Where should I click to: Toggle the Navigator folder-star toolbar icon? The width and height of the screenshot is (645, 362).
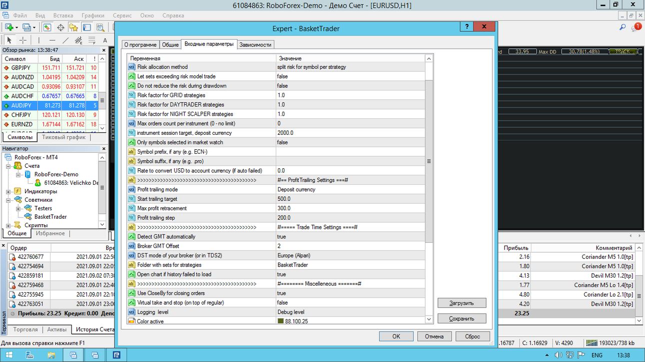(73, 27)
